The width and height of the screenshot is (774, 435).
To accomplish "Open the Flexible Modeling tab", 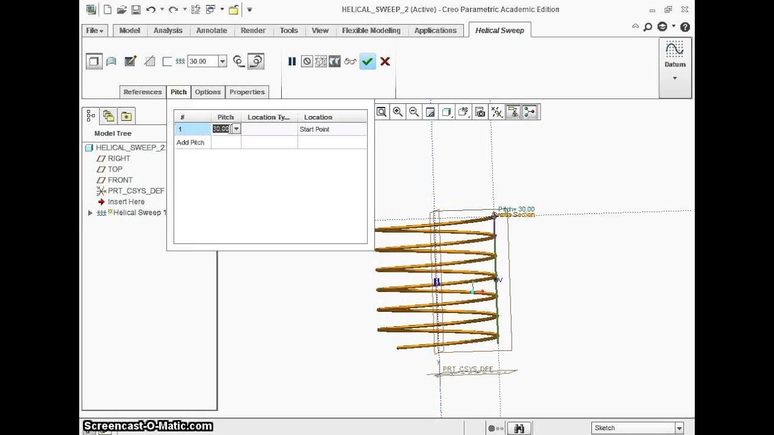I will pos(371,30).
